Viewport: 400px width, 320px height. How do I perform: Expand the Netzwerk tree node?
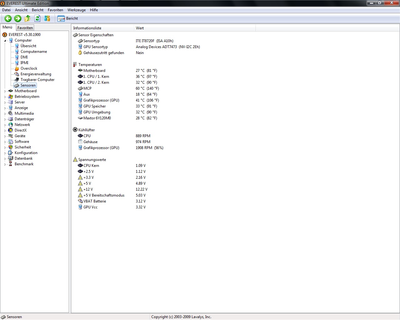(x=5, y=125)
